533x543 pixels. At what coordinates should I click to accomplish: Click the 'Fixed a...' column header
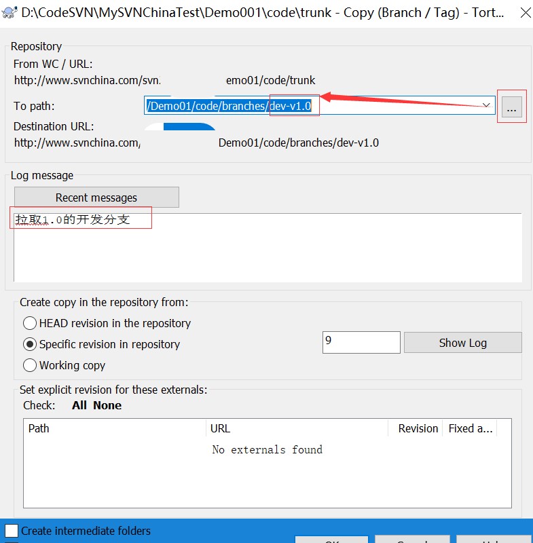click(471, 428)
